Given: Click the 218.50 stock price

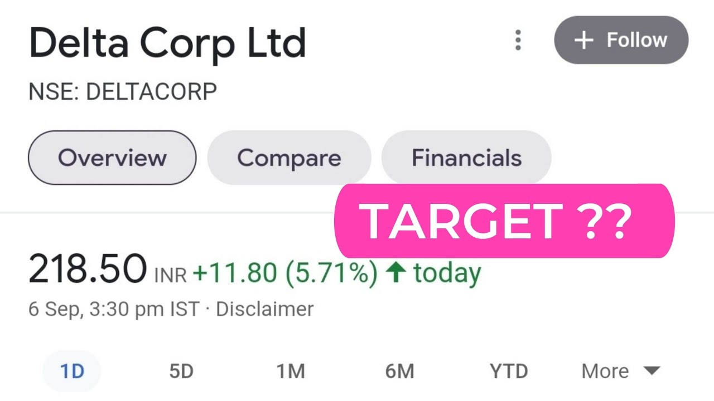Looking at the screenshot, I should pos(88,270).
